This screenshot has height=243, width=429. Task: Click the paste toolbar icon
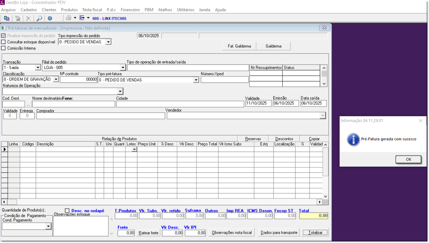[x=18, y=18]
